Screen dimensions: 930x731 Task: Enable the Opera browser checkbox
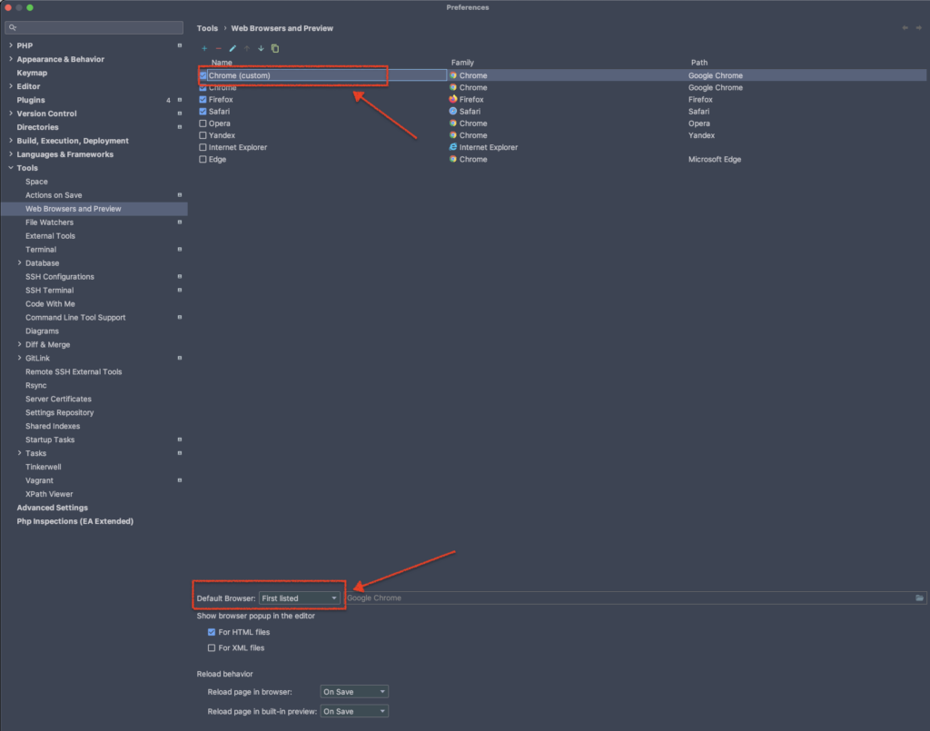(203, 123)
